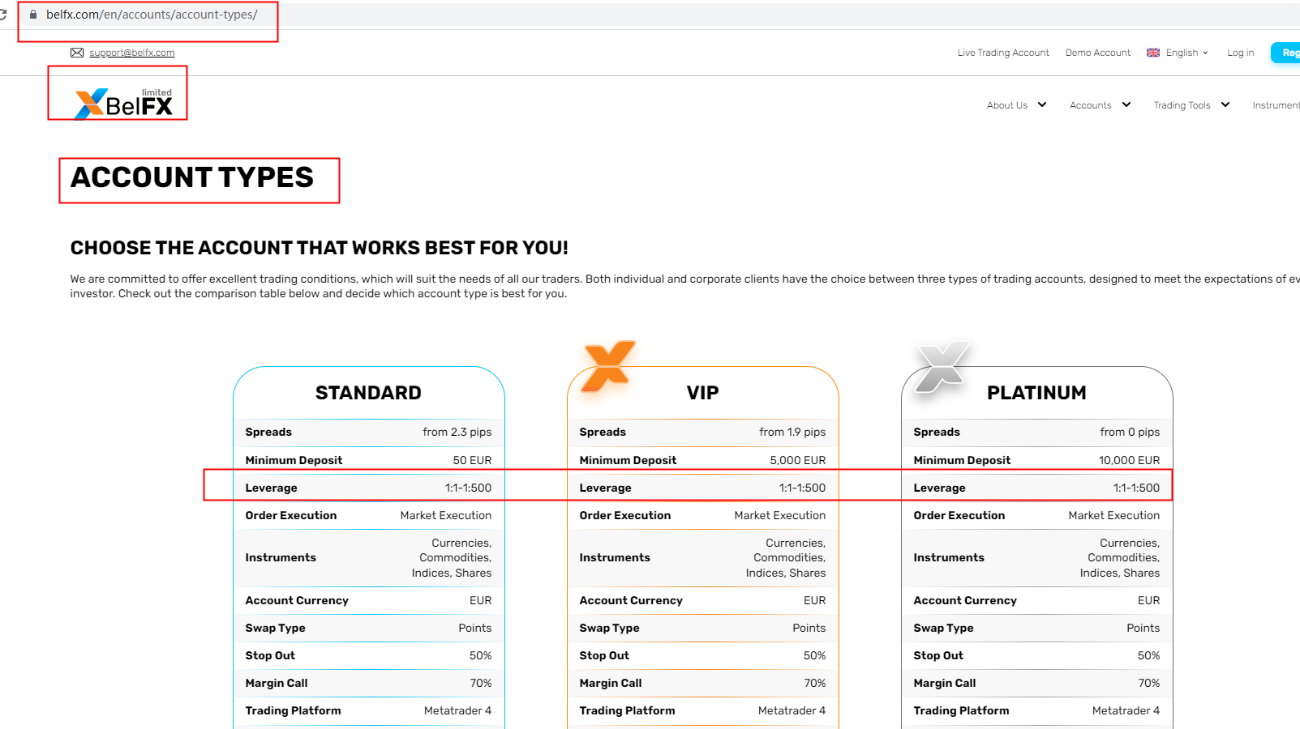
Task: Click 'Metatrader 4' in the Platinum card
Action: click(x=1126, y=710)
